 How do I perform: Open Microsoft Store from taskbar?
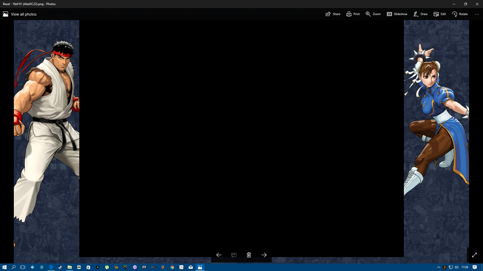click(88, 267)
